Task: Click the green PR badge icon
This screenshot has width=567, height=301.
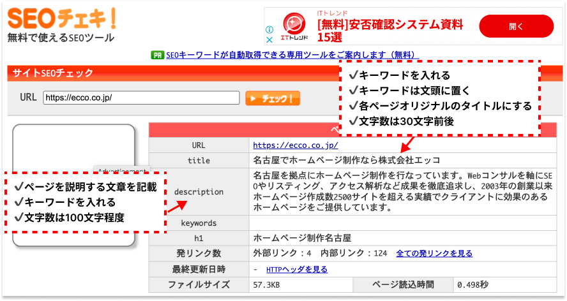Action: (x=157, y=55)
